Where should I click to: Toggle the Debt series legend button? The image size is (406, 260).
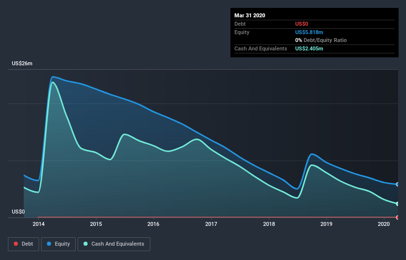coord(23,244)
